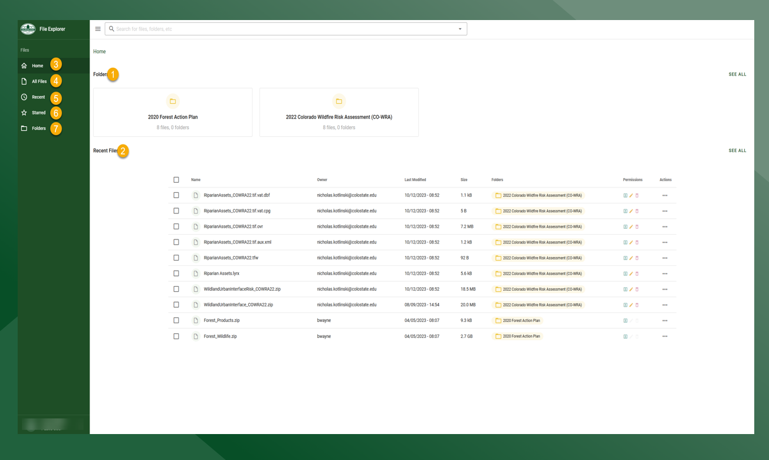Click the File Explorer logo emblem
The width and height of the screenshot is (769, 460).
pyautogui.click(x=27, y=28)
